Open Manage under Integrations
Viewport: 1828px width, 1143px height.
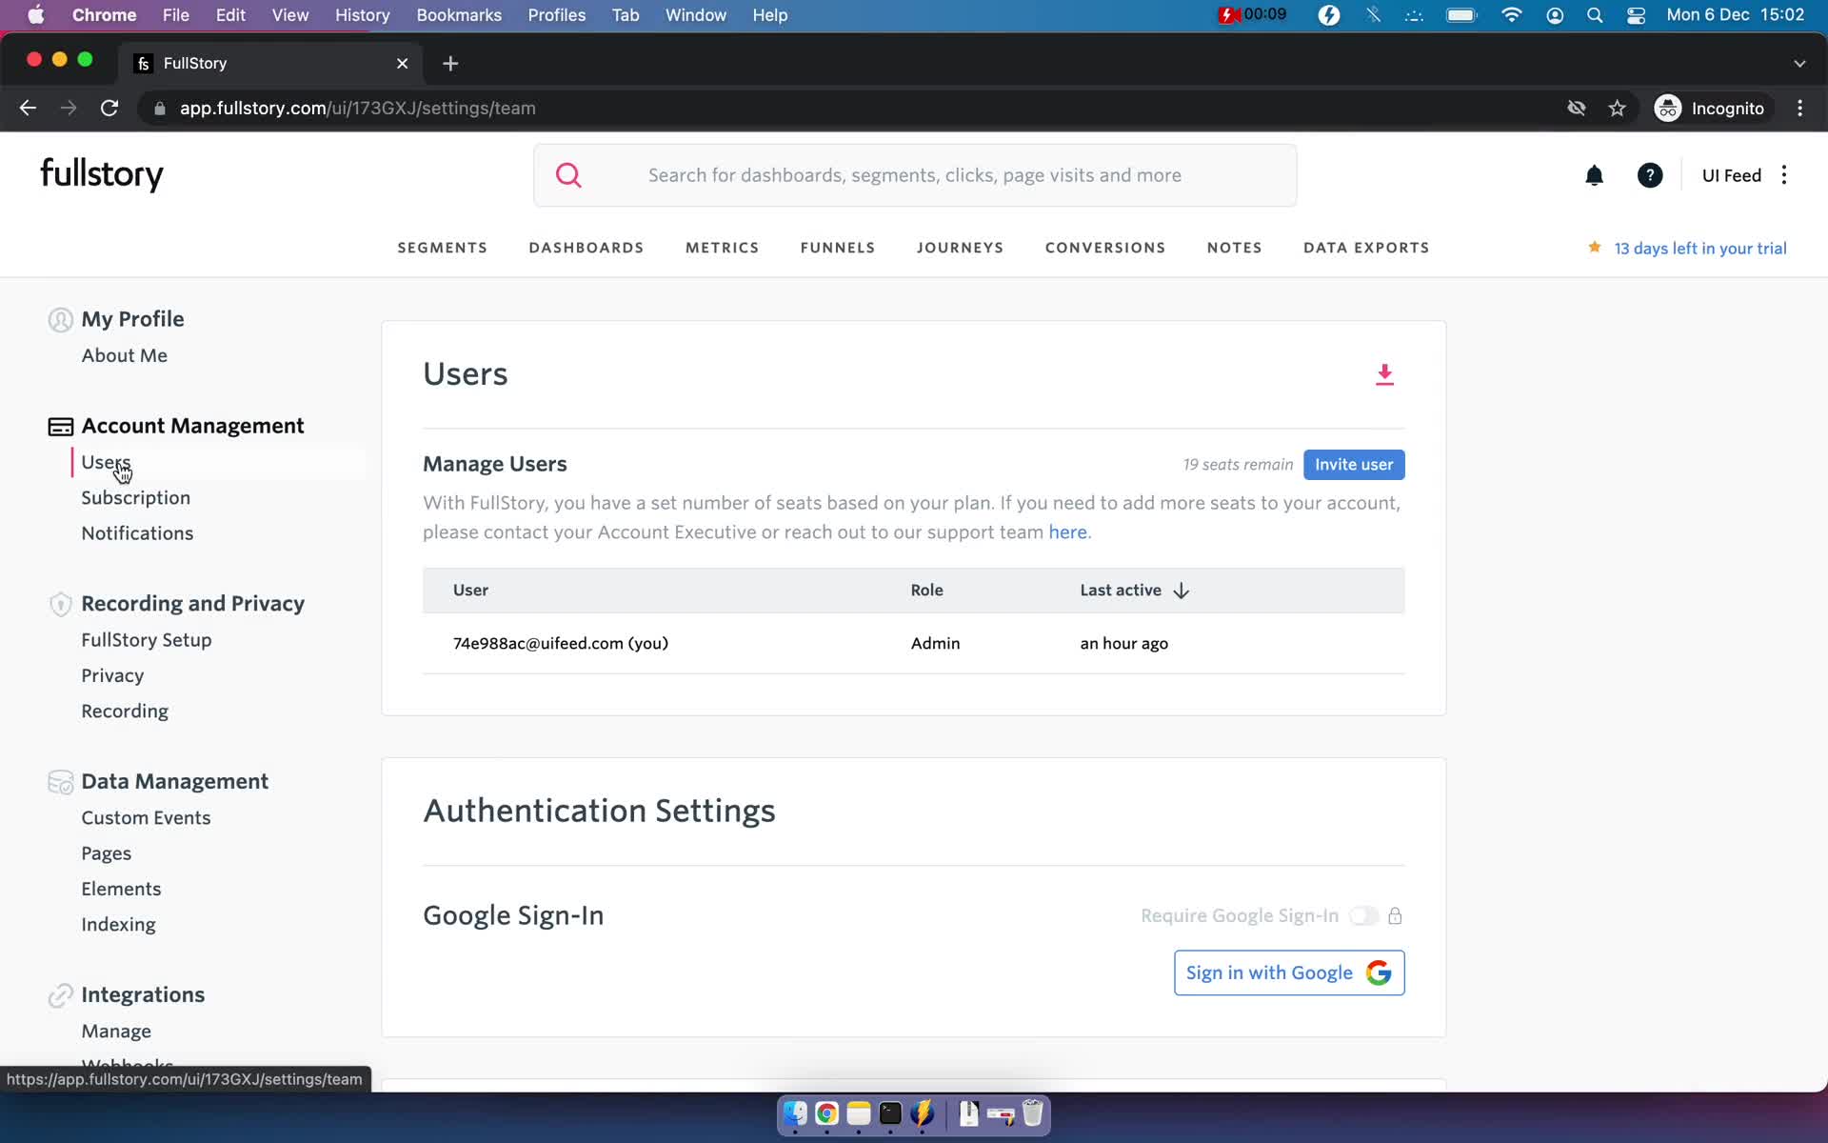(116, 1032)
